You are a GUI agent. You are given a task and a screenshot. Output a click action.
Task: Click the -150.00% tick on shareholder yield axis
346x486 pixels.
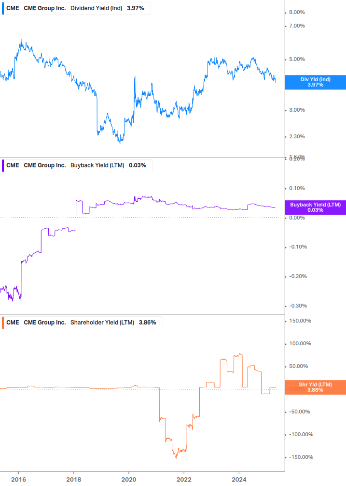pos(301,457)
